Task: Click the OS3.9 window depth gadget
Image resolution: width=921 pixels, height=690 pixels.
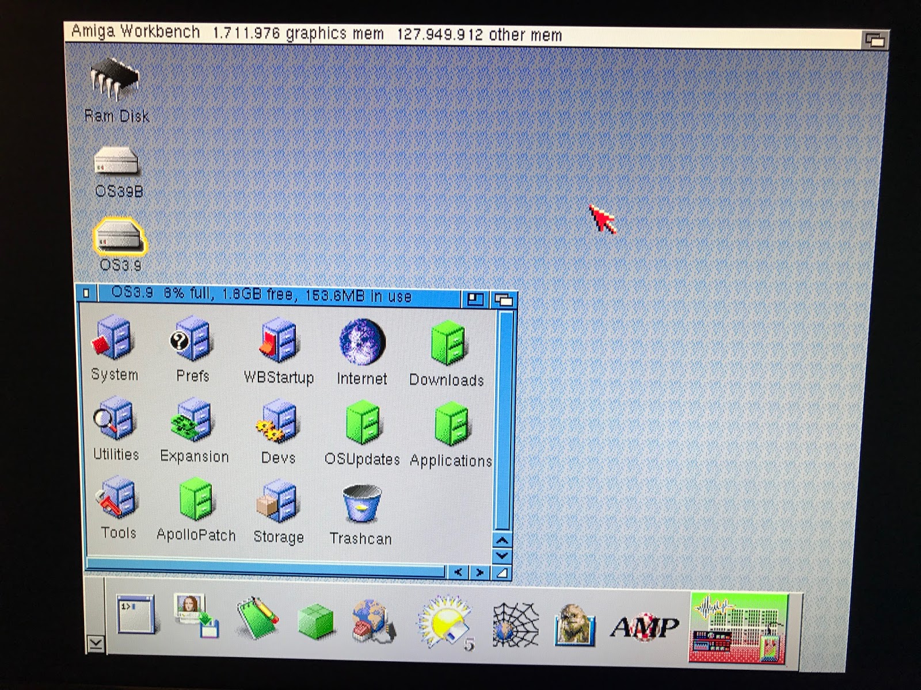Action: tap(504, 300)
